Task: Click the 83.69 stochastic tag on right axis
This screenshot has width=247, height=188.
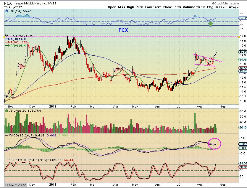Action: point(243,163)
